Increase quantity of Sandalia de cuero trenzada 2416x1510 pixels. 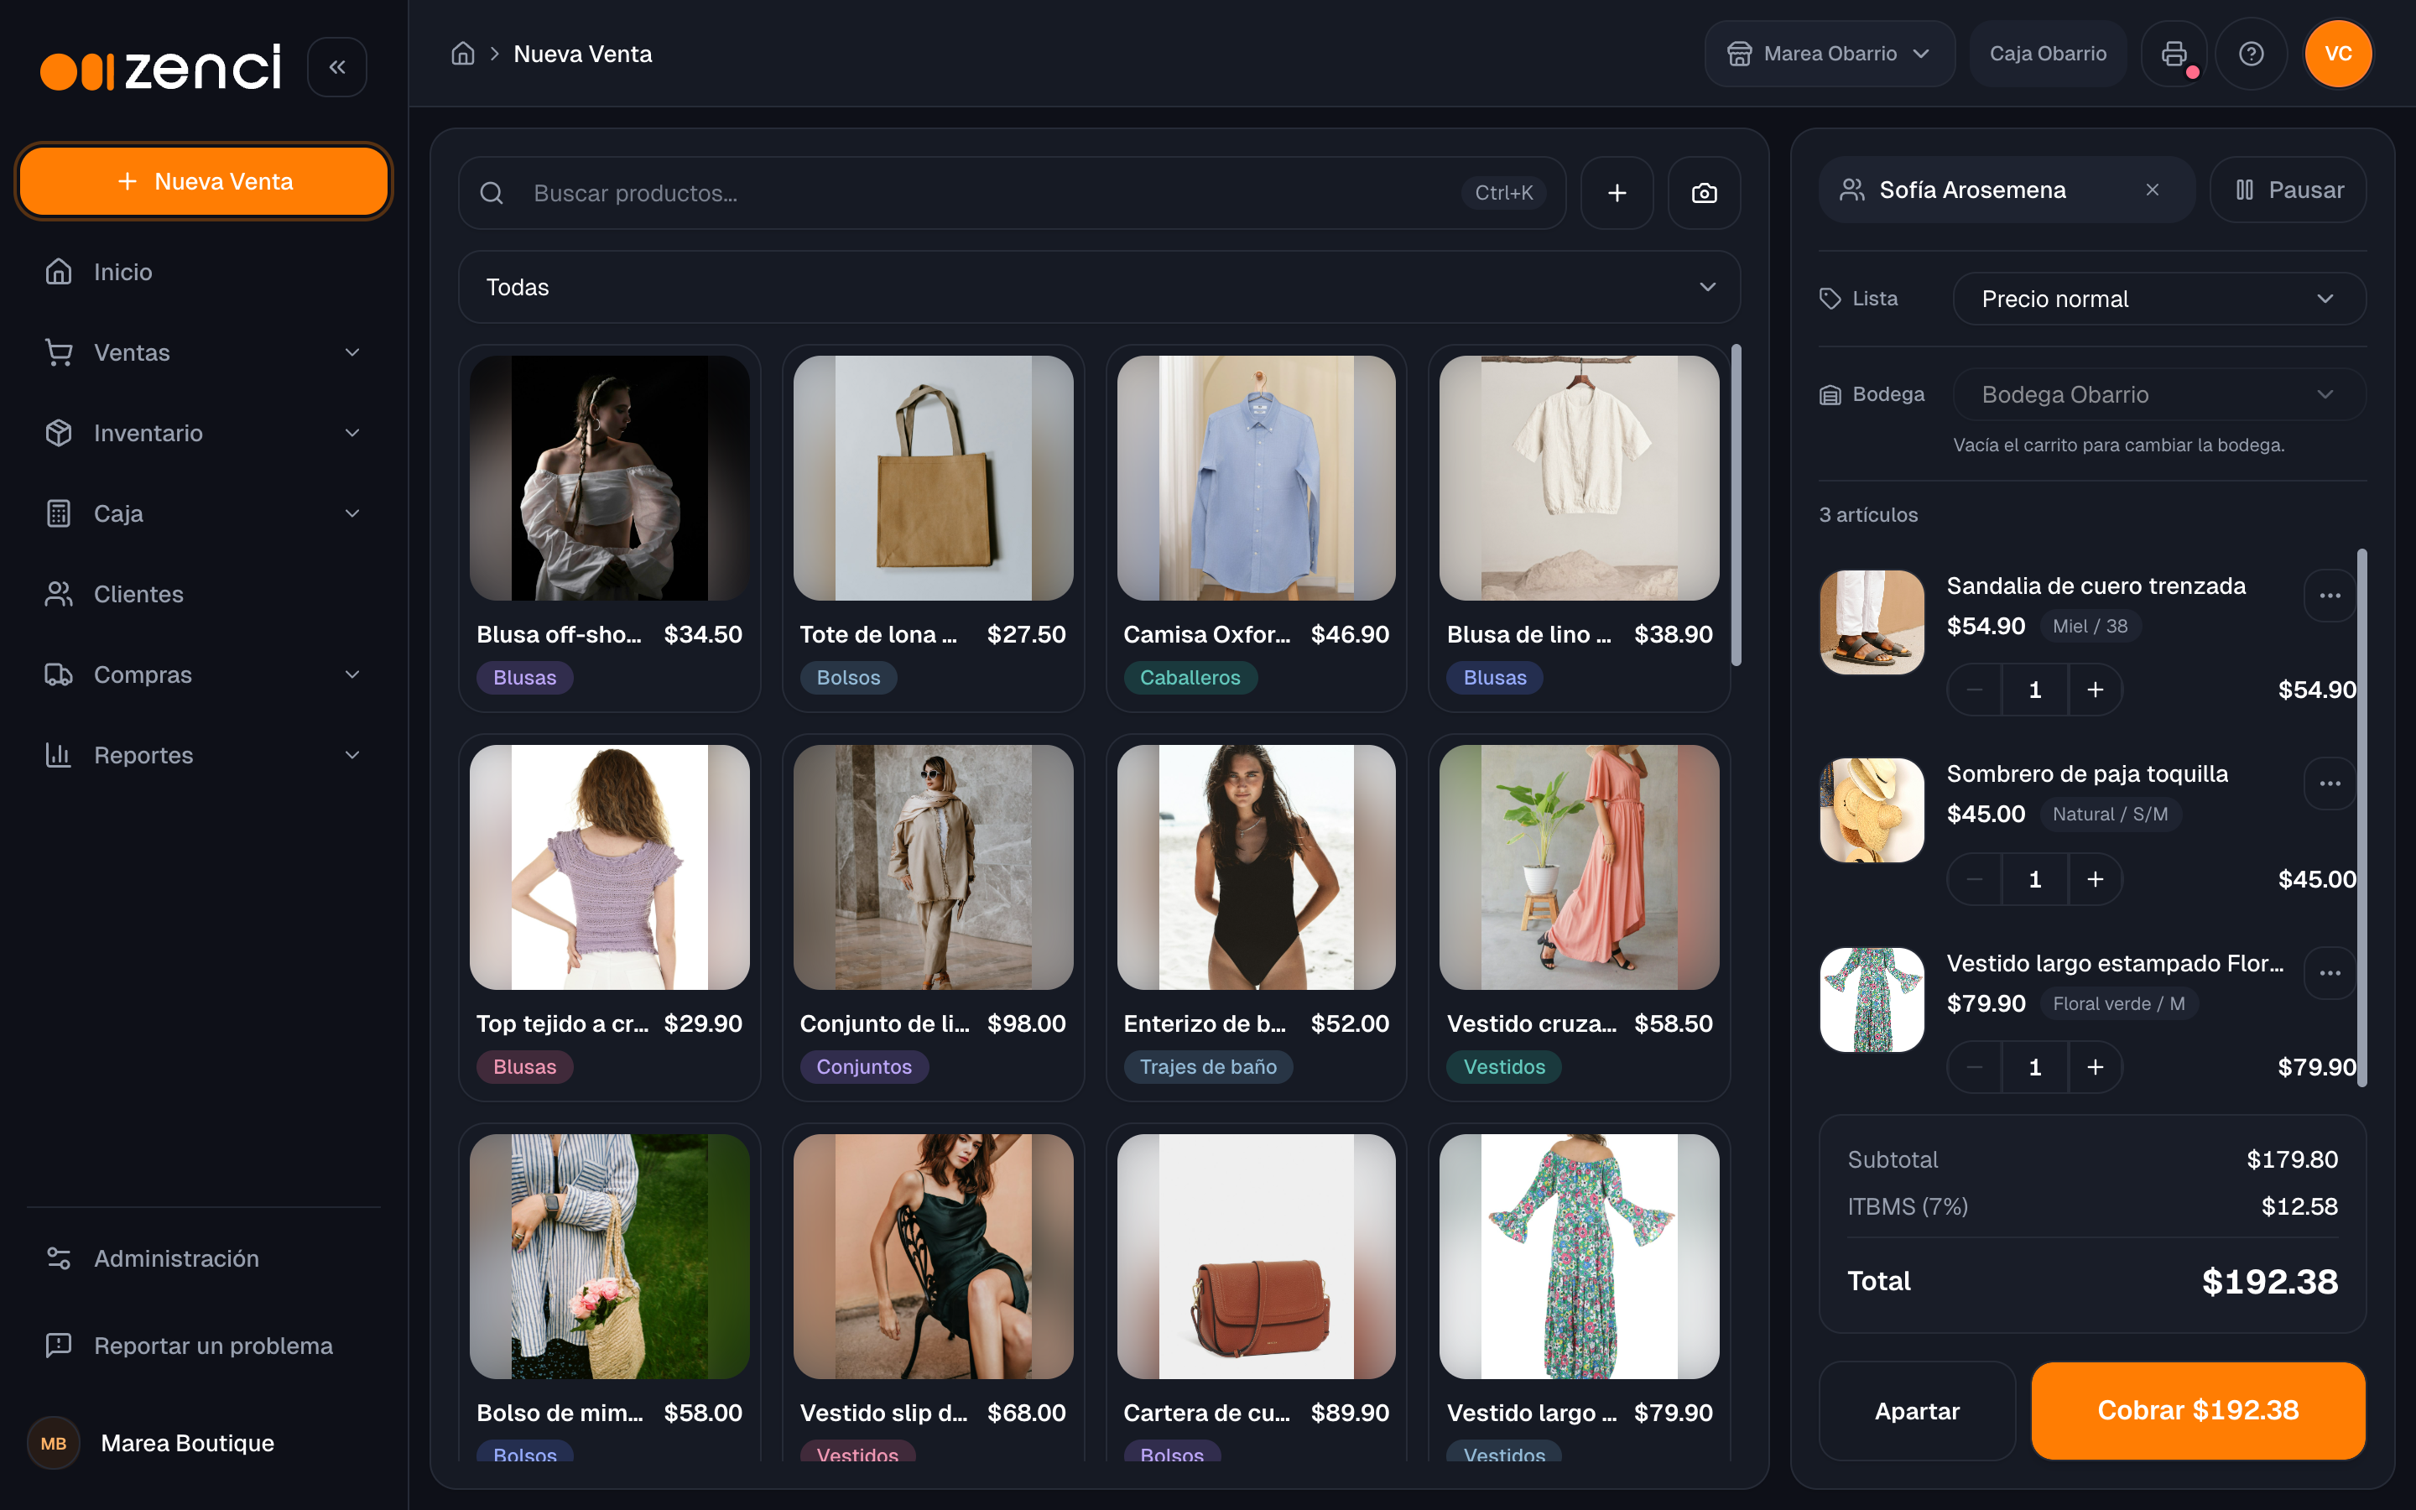(x=2095, y=689)
